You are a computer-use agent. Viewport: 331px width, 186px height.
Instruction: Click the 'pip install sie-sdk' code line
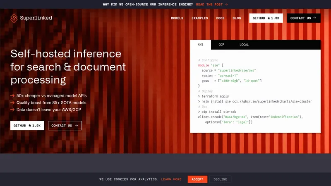[217, 112]
